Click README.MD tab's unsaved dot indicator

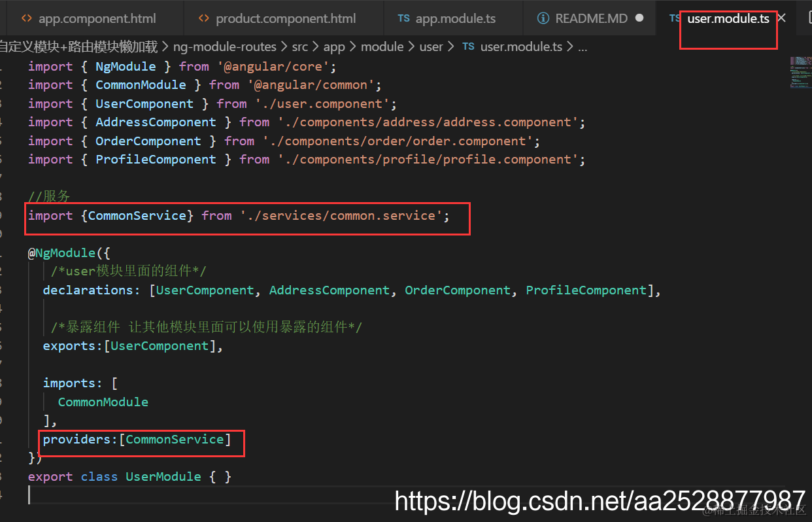coord(639,18)
